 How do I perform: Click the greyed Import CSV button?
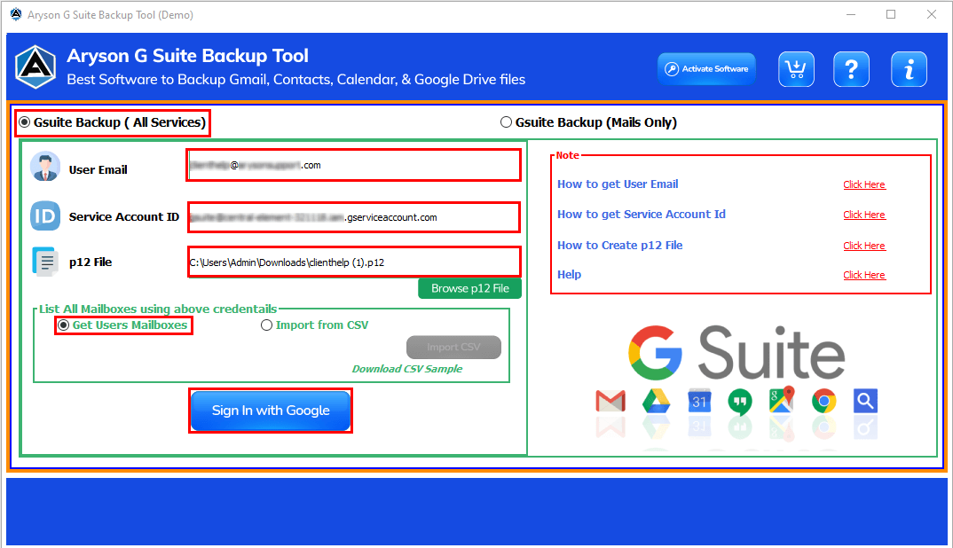click(453, 347)
